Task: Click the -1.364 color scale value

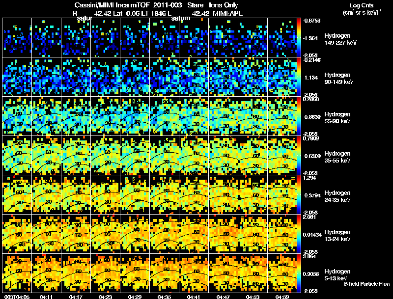Action: (310, 38)
